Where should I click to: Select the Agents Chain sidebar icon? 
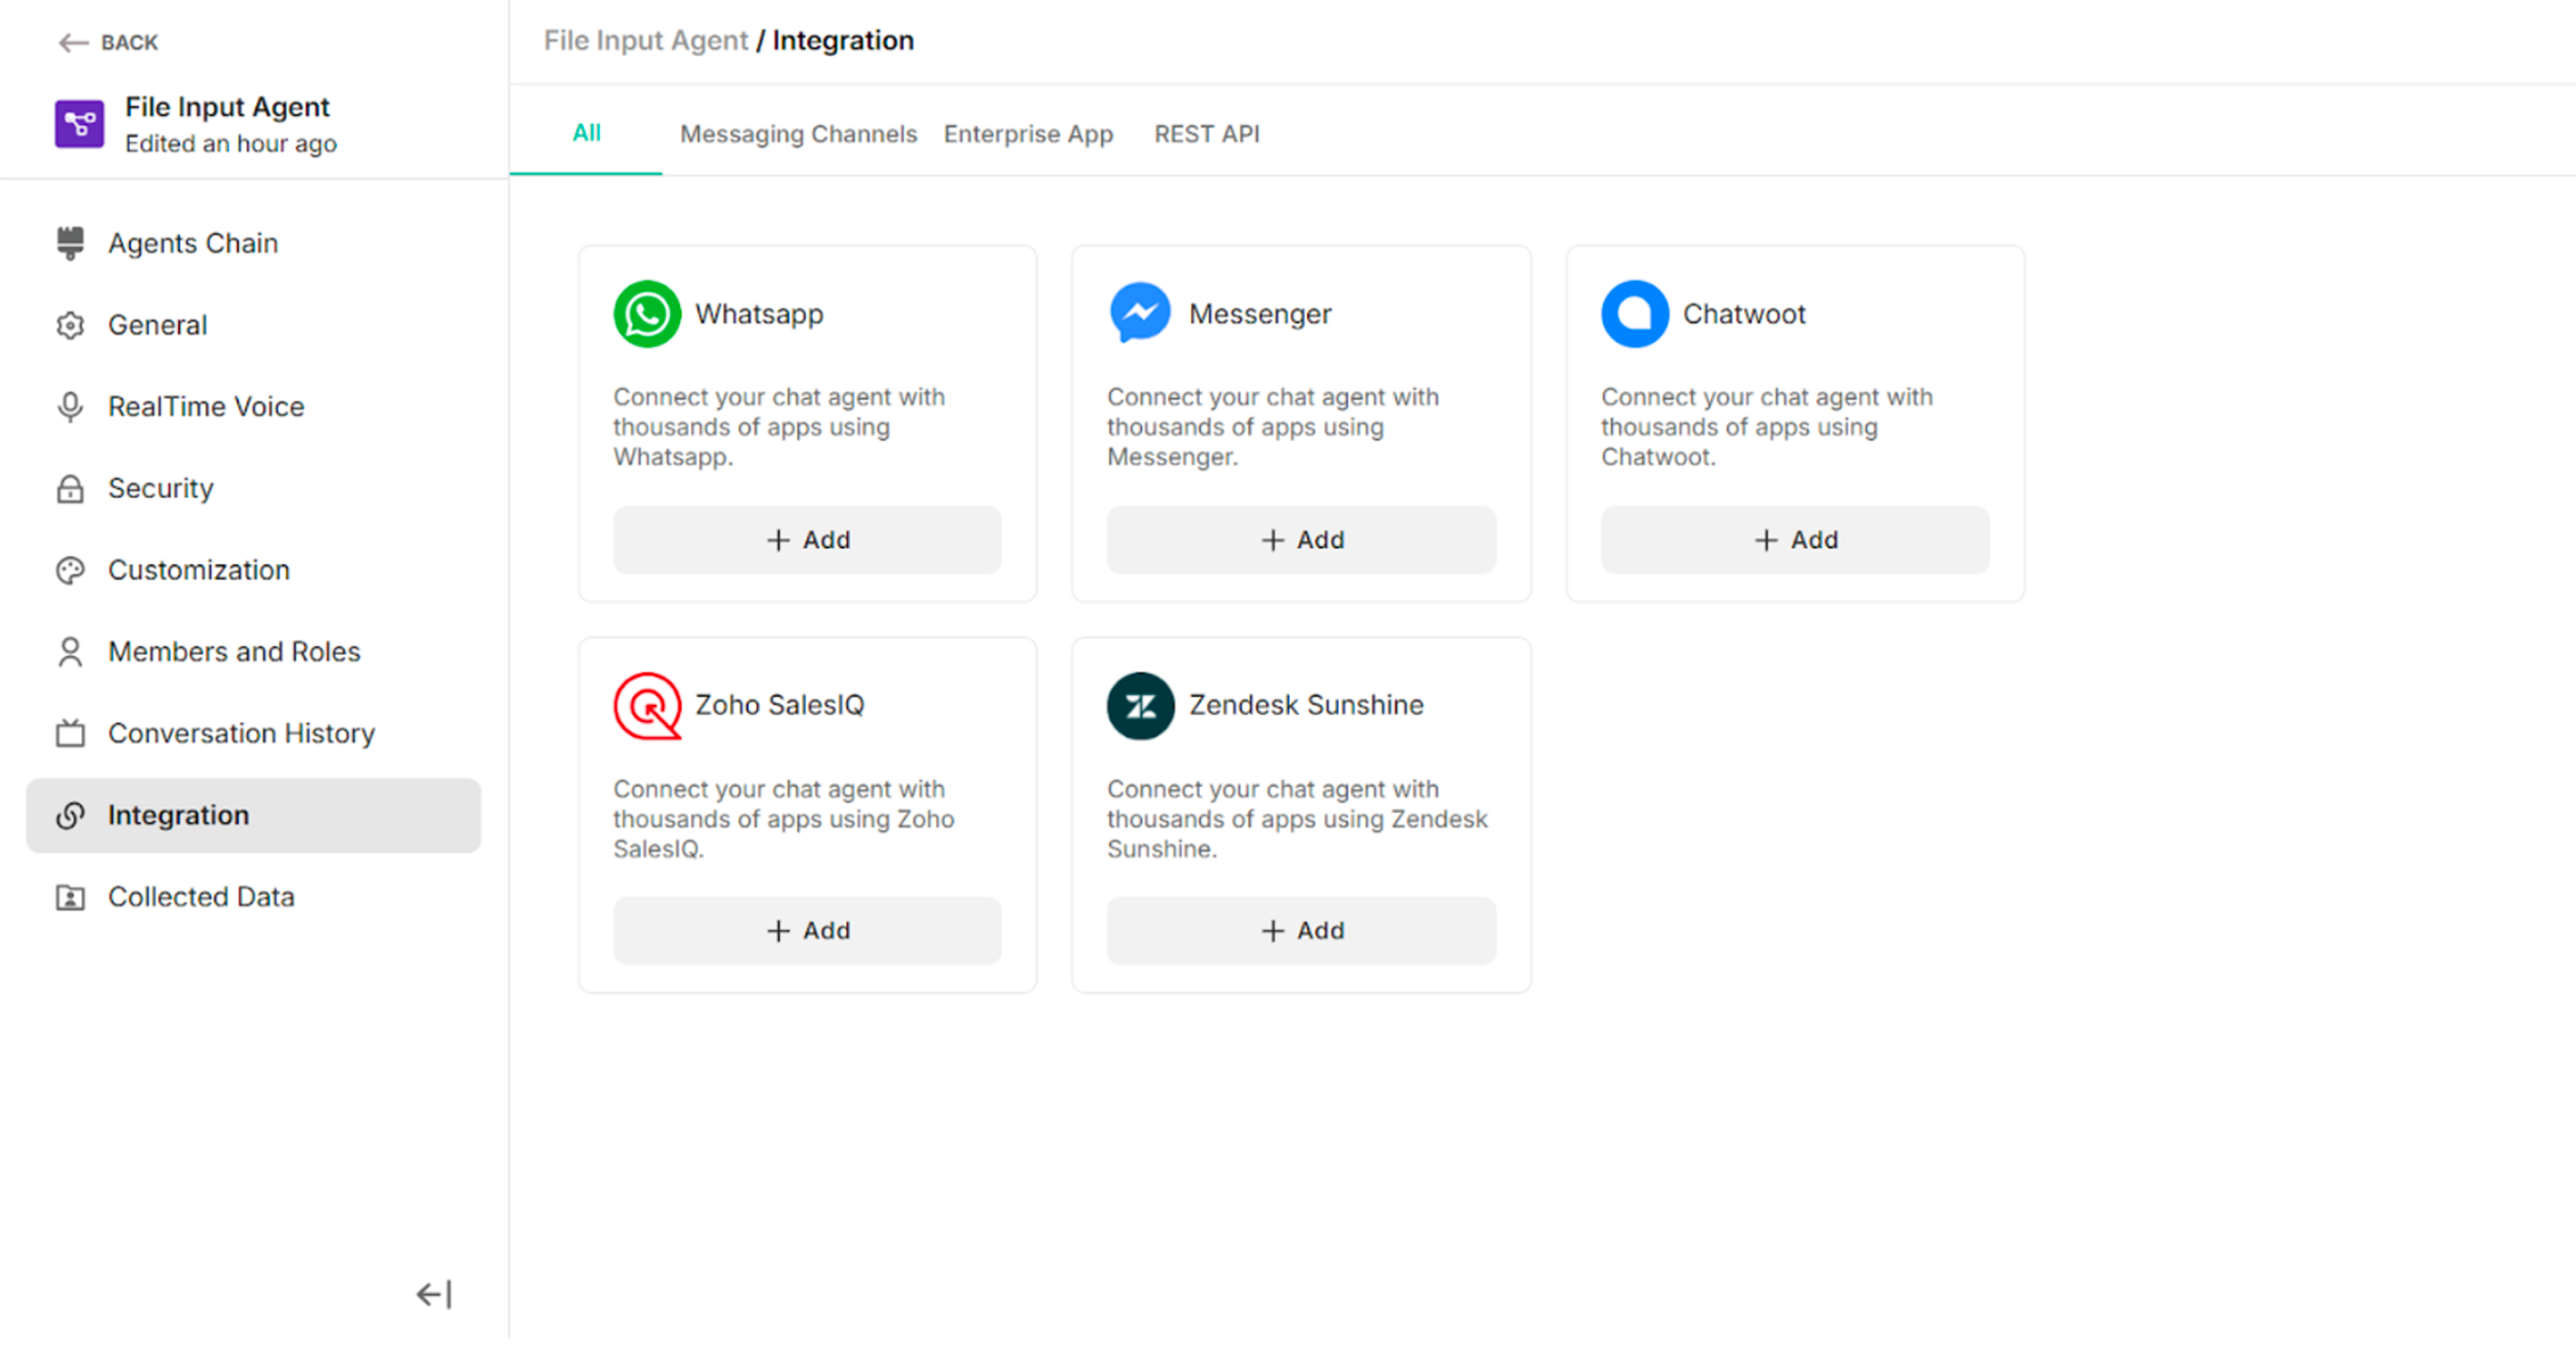pos(70,242)
